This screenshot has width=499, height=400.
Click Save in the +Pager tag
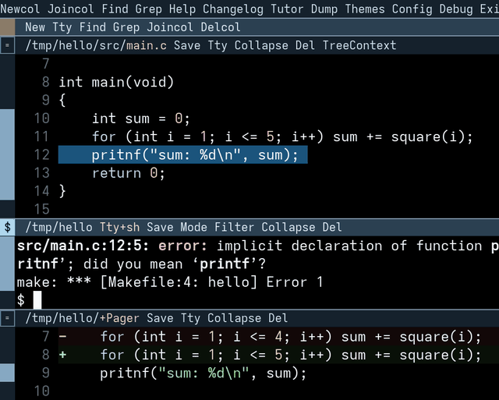click(x=160, y=318)
